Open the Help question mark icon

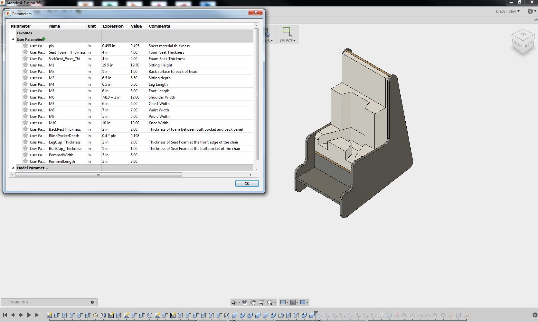pyautogui.click(x=530, y=11)
